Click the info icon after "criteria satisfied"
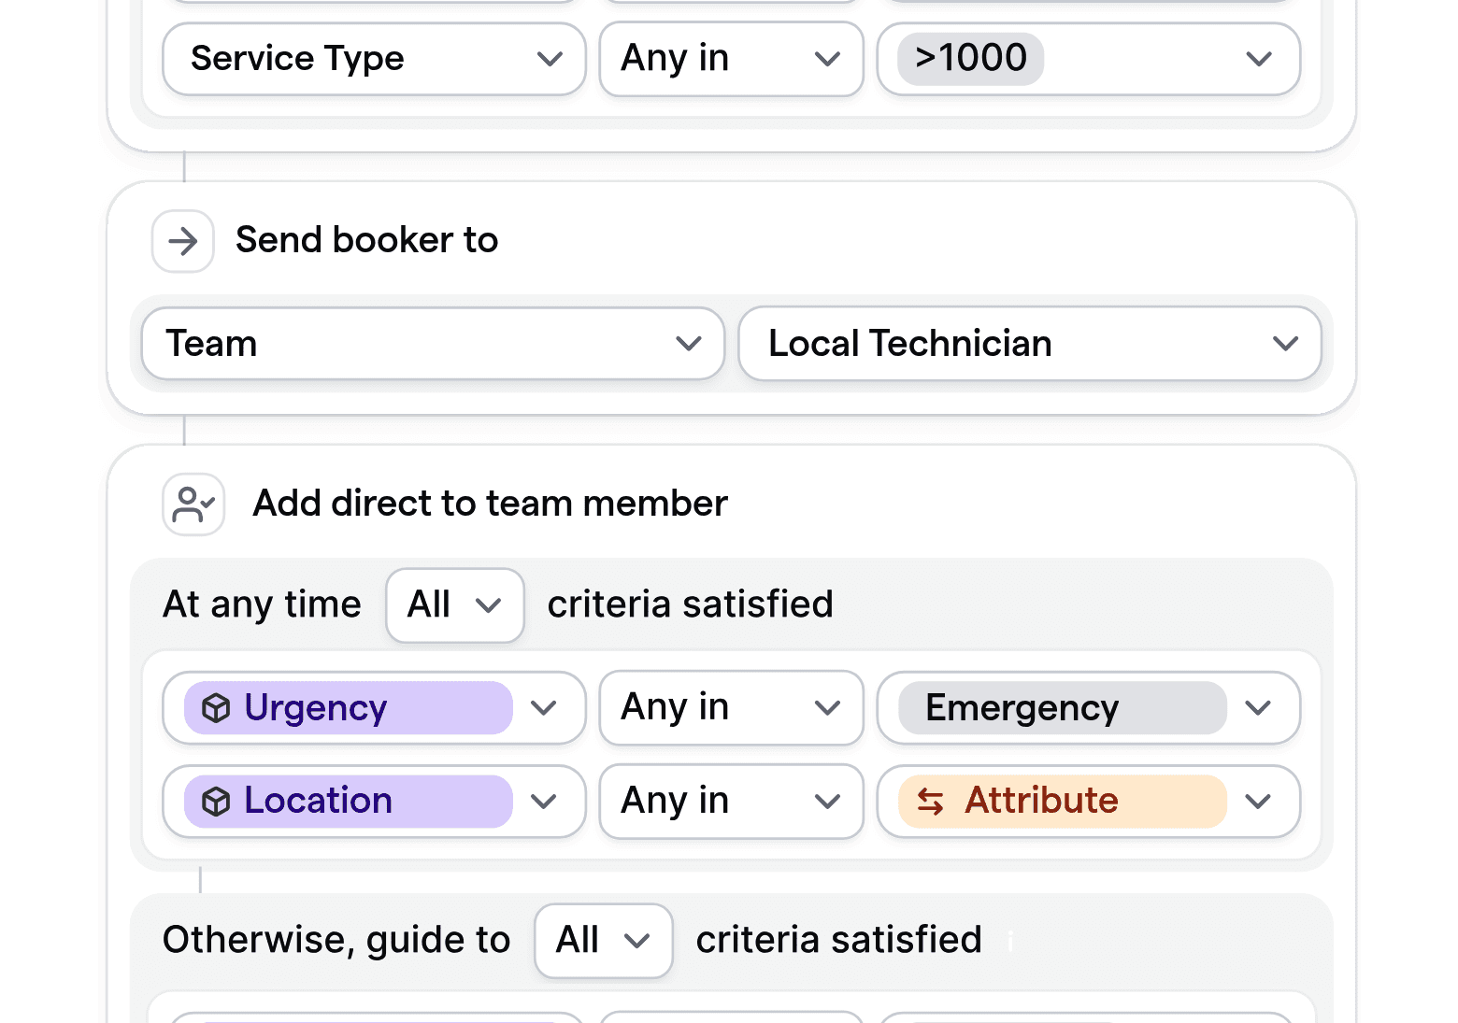Image resolution: width=1458 pixels, height=1023 pixels. point(1009,942)
